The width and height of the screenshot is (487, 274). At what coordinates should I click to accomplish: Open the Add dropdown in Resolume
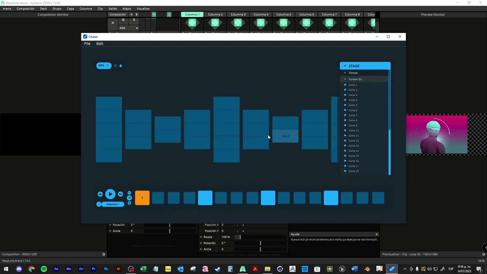[x=129, y=28]
